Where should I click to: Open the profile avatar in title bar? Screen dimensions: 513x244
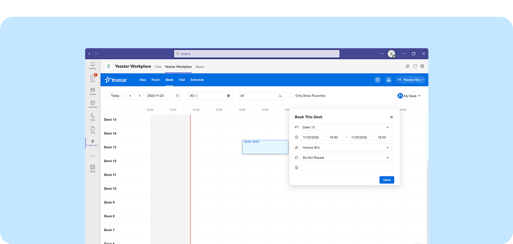pyautogui.click(x=391, y=54)
